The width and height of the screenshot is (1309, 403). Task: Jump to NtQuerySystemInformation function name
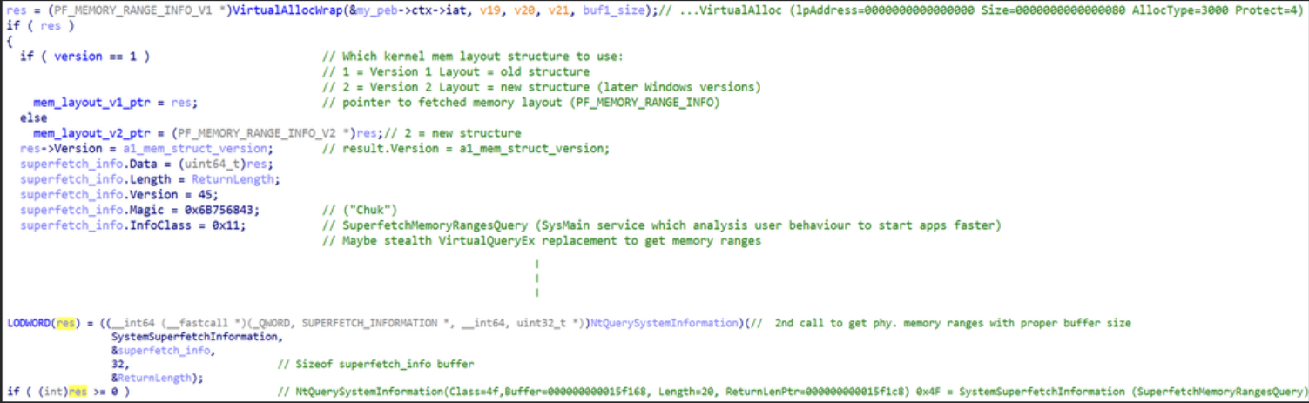pos(664,323)
